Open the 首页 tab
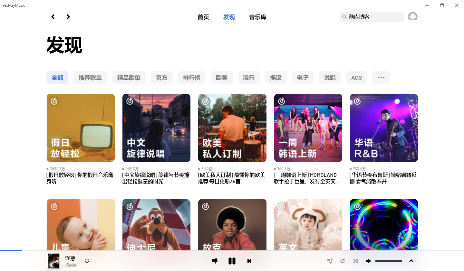The width and height of the screenshot is (464, 271). point(203,17)
